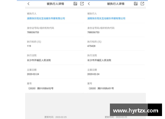This screenshot has width=165, height=119.
Task: Select the execution amount 119
Action: [29, 46]
